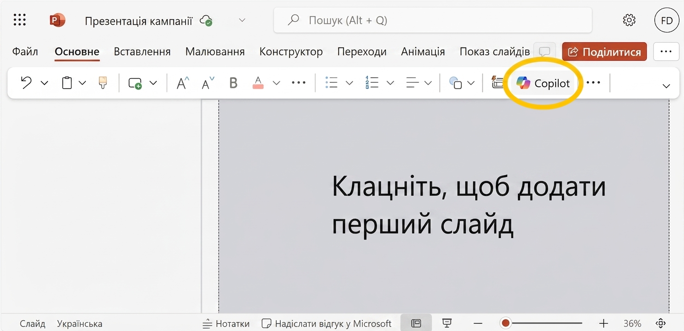Expand new slide layout dropdown
Screen dimensions: 684x331
(153, 83)
